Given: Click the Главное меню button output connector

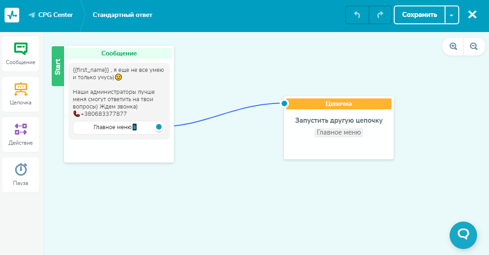Looking at the screenshot, I should (x=159, y=127).
